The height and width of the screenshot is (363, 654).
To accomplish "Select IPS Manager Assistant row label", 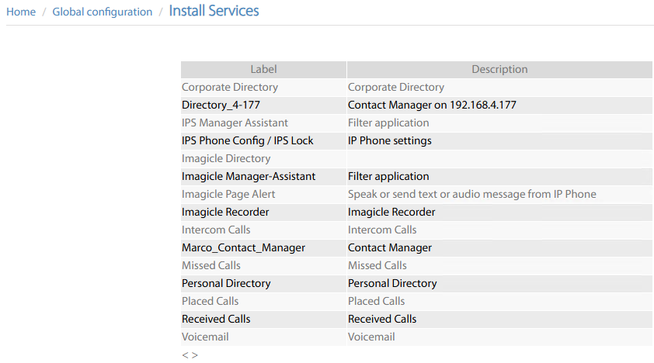I will pos(235,123).
